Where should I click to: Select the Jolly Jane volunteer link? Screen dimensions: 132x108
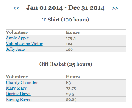15,50
